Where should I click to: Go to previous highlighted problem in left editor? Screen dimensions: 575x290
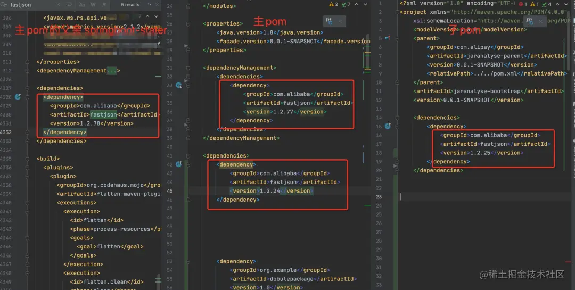click(x=147, y=16)
